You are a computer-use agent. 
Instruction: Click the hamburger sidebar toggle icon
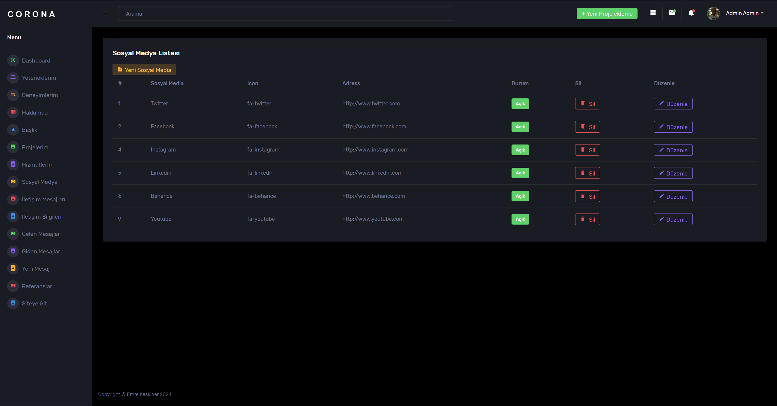click(x=105, y=13)
